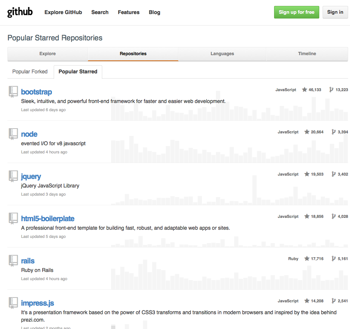Click the fork icon for html5-boilerplate
This screenshot has height=329, width=350.
point(334,216)
